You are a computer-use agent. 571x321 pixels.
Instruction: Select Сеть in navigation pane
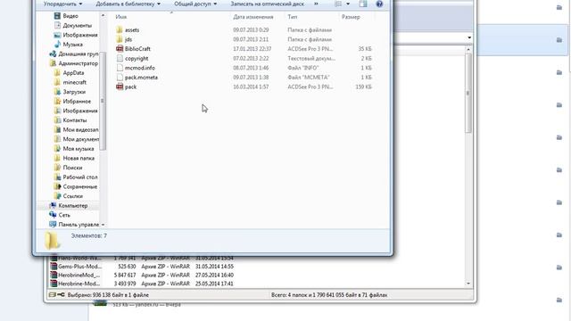coord(64,215)
